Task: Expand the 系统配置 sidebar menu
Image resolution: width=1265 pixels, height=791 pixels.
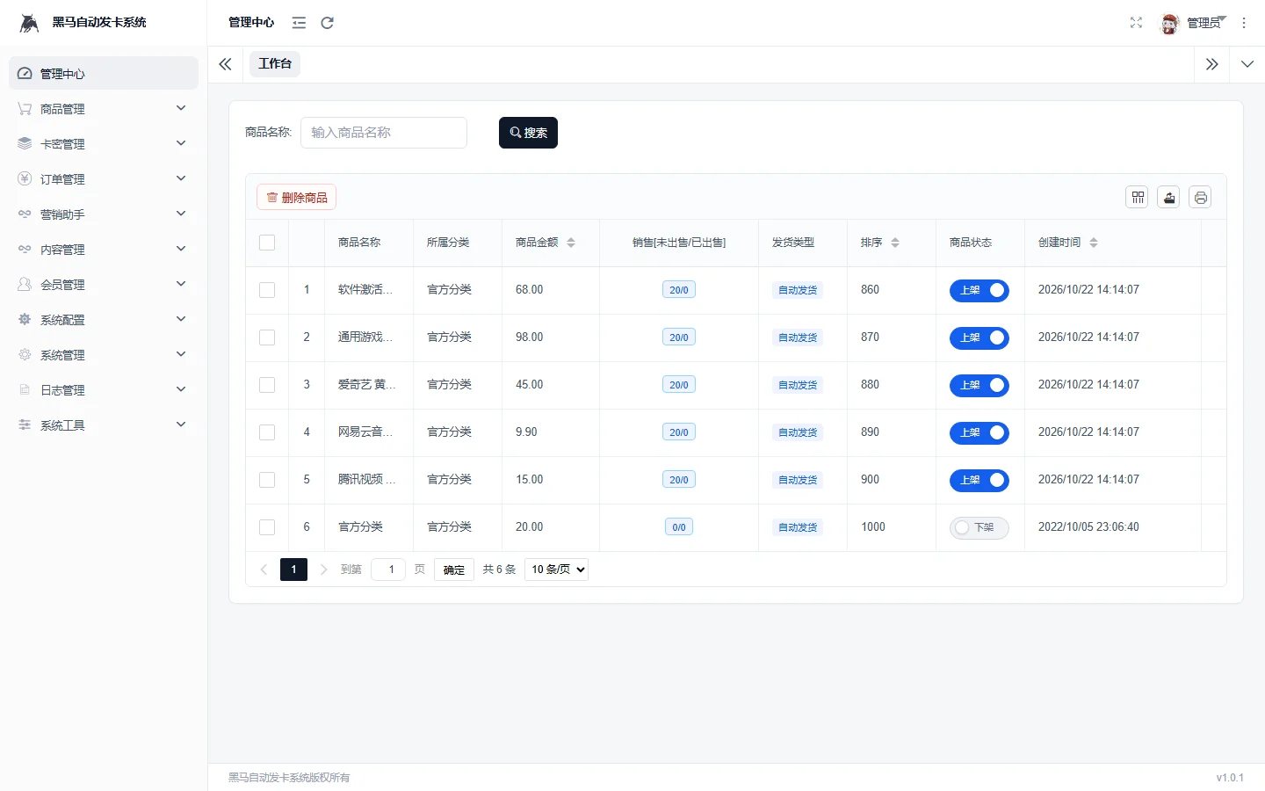Action: [104, 320]
